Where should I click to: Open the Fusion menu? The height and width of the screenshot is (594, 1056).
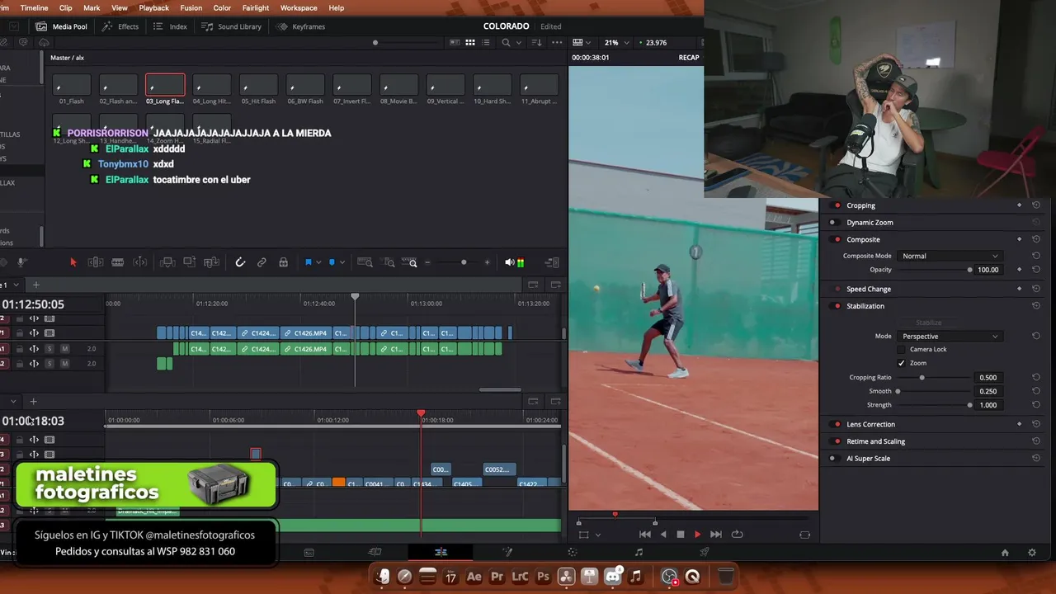(191, 7)
